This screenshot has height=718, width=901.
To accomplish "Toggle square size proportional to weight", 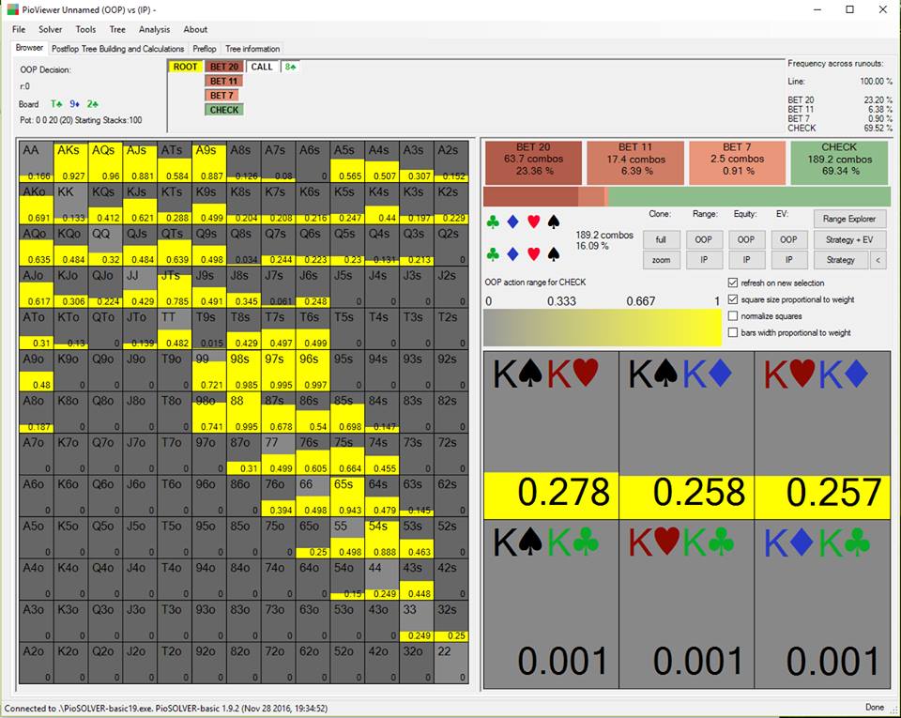I will (x=733, y=299).
